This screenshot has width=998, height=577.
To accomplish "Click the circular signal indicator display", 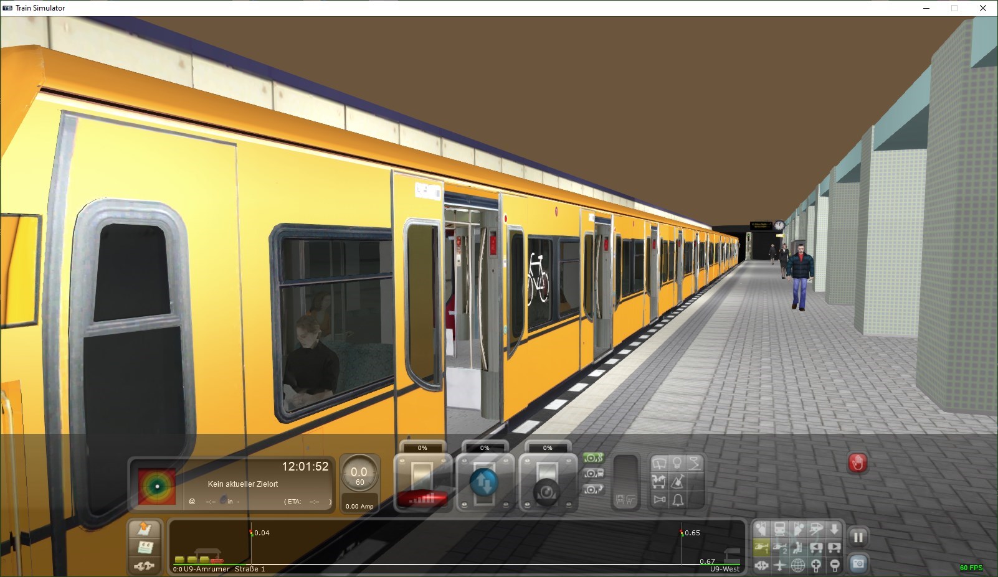I will pos(156,486).
